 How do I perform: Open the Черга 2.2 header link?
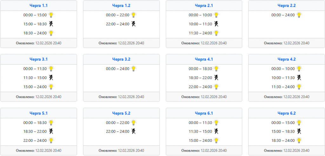(287, 6)
